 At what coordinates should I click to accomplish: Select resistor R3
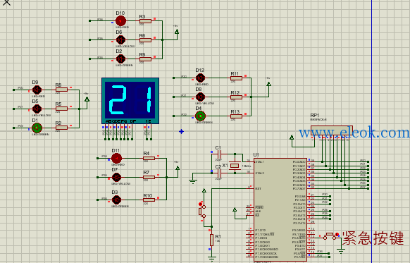[x=145, y=21]
